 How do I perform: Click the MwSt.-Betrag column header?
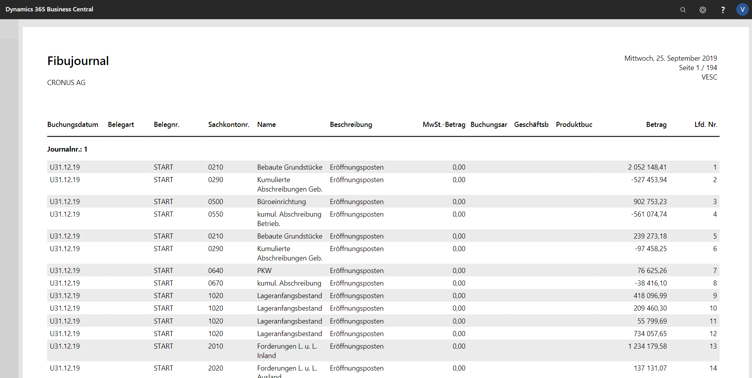click(x=444, y=125)
